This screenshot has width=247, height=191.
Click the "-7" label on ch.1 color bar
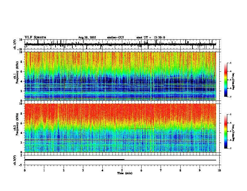click(230, 97)
